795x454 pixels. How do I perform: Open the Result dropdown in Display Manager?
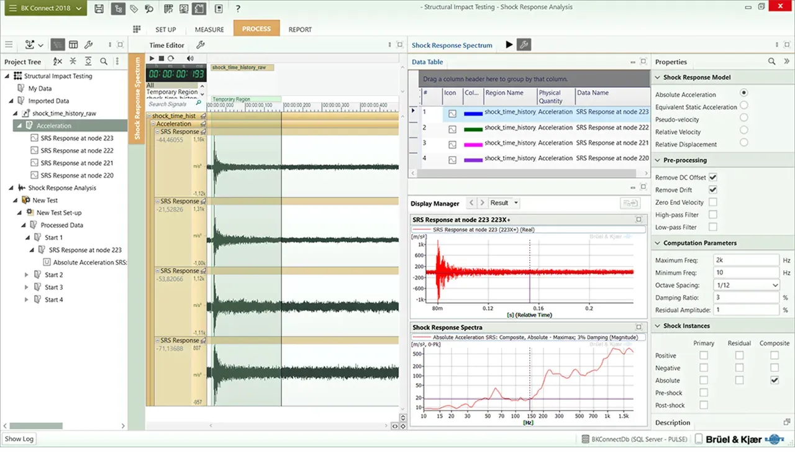(x=517, y=202)
